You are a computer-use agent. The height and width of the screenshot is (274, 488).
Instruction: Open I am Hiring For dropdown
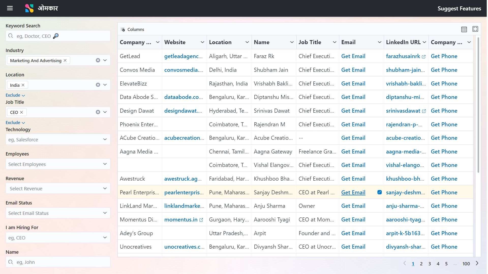point(58,238)
